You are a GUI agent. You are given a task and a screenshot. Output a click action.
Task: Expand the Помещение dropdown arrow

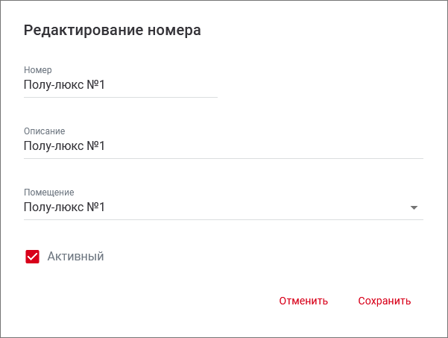pyautogui.click(x=414, y=207)
